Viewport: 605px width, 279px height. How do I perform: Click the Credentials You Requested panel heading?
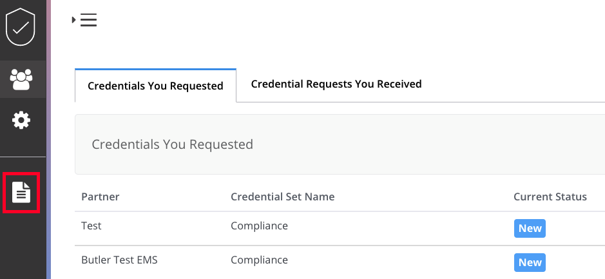click(x=173, y=144)
